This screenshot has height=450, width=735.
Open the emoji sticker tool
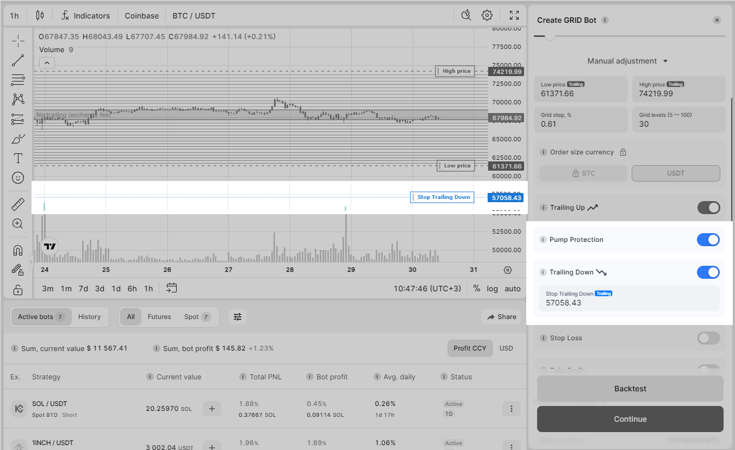click(18, 178)
